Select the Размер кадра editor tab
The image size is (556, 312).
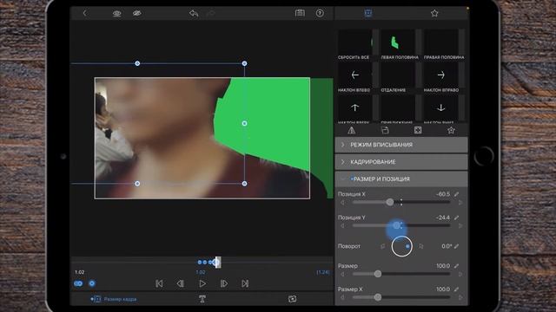[114, 299]
